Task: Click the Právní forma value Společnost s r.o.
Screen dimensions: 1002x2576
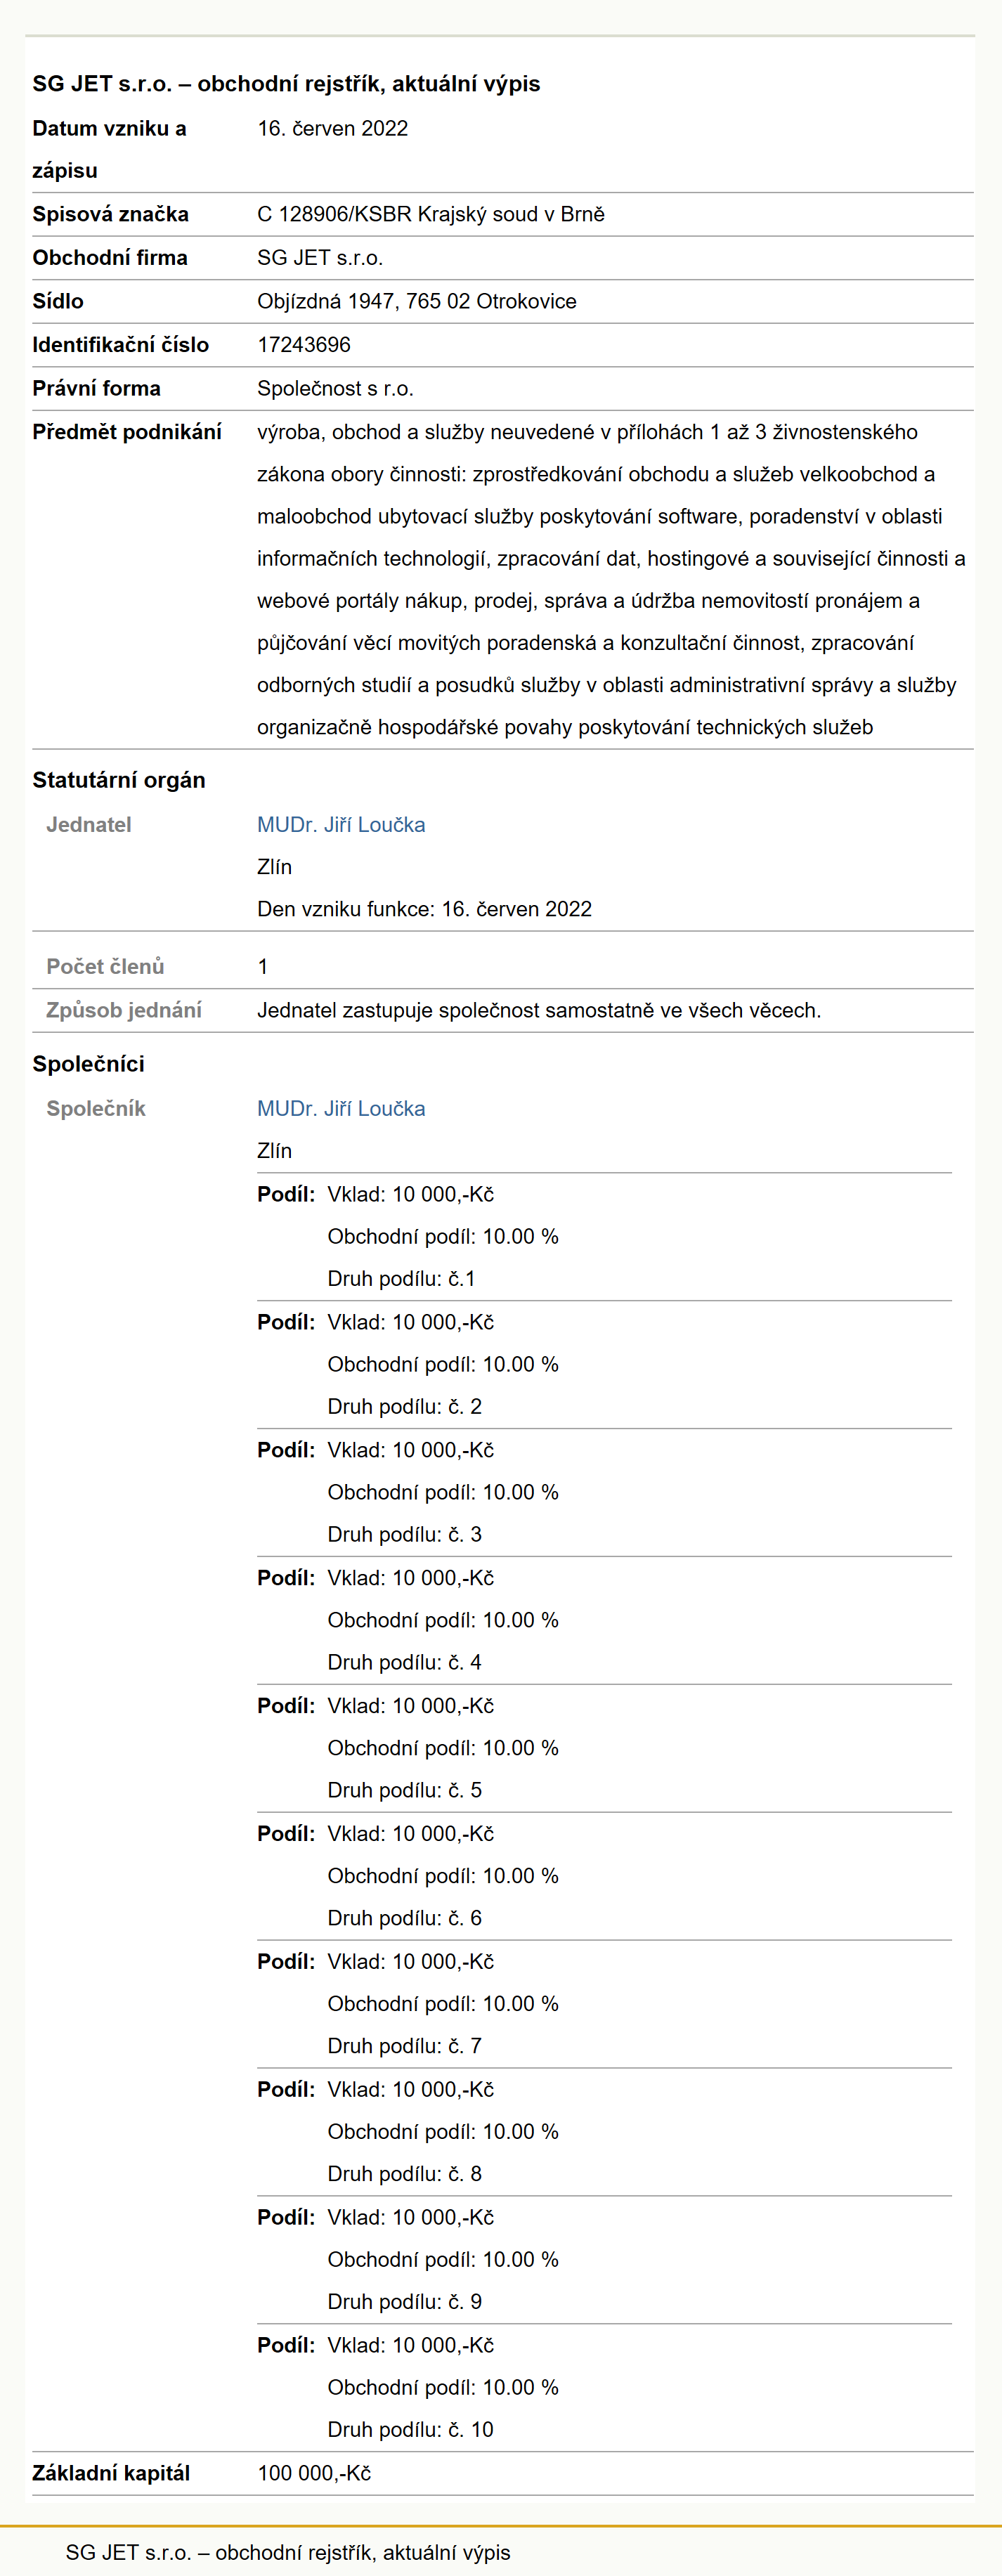Action: [336, 388]
